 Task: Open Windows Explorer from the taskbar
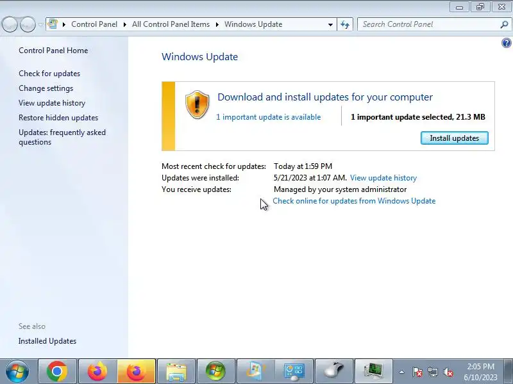pyautogui.click(x=176, y=371)
